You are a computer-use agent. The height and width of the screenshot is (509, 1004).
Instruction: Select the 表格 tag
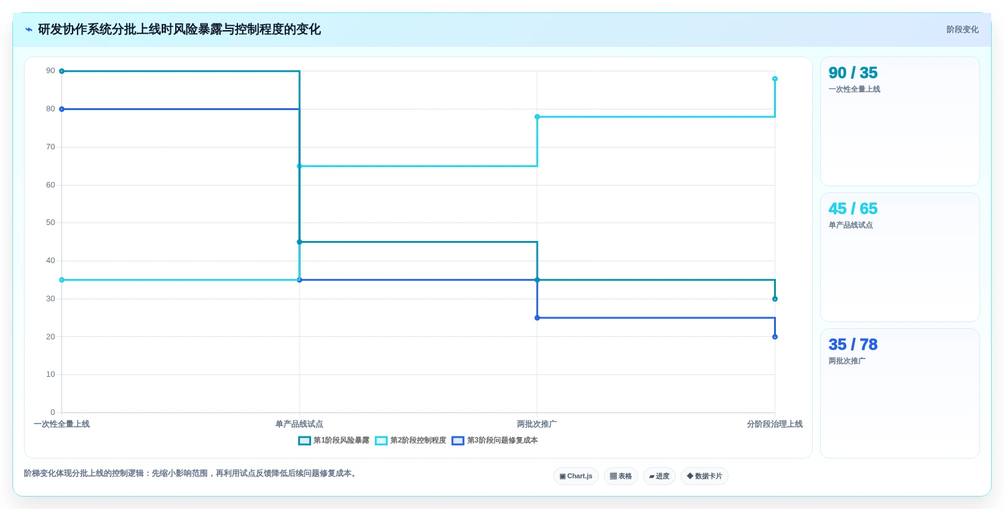coord(621,476)
